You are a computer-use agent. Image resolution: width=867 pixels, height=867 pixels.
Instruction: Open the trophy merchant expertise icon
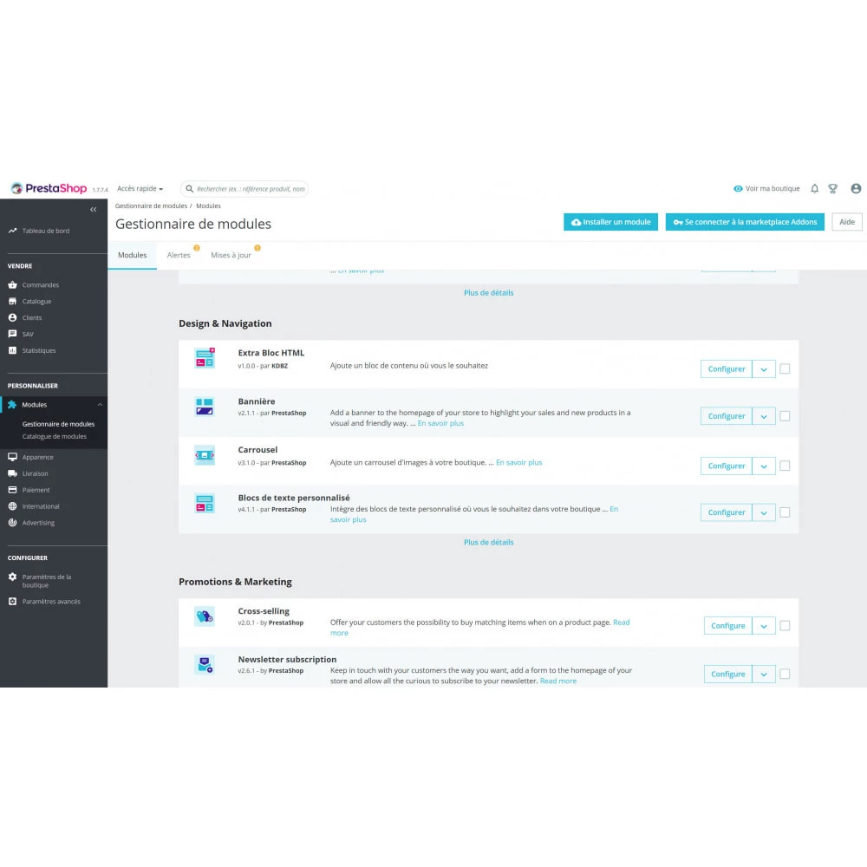[x=832, y=188]
